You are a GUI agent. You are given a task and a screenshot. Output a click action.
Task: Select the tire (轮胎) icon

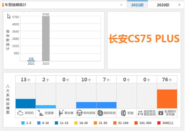123,113
